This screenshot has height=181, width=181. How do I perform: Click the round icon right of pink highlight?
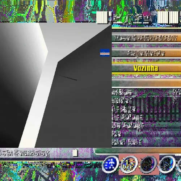pos(167,164)
